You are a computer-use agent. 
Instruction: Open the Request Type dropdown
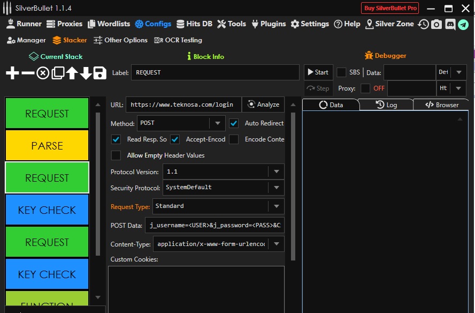(x=218, y=206)
